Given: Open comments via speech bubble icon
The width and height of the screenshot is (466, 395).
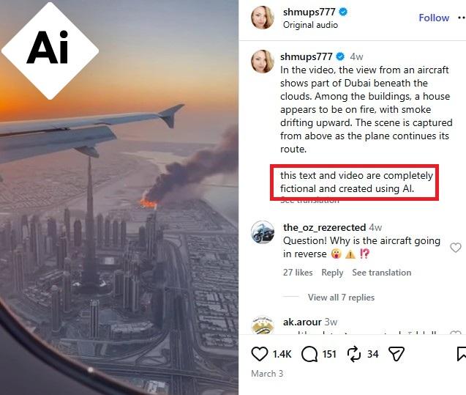Looking at the screenshot, I should (x=309, y=354).
